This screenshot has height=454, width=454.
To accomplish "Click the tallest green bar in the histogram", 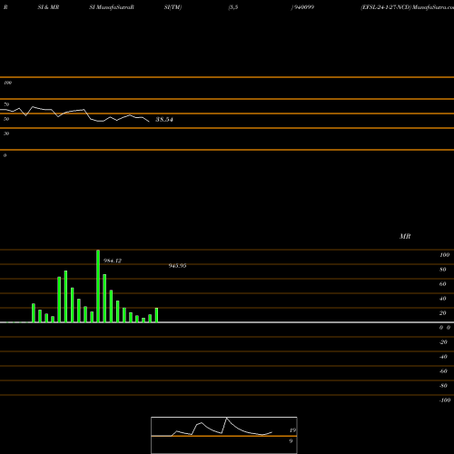I will [x=98, y=286].
